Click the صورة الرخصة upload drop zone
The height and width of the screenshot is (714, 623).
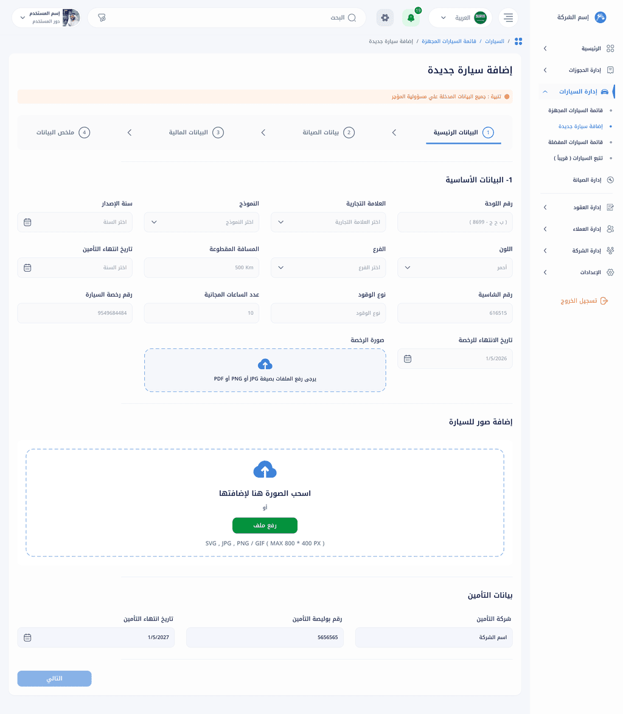(265, 370)
